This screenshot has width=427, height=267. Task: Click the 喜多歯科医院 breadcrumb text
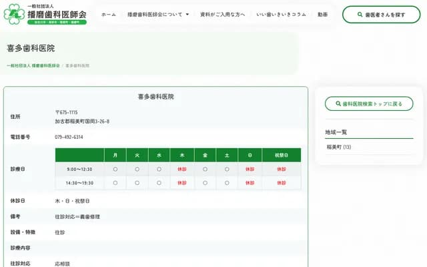77,65
